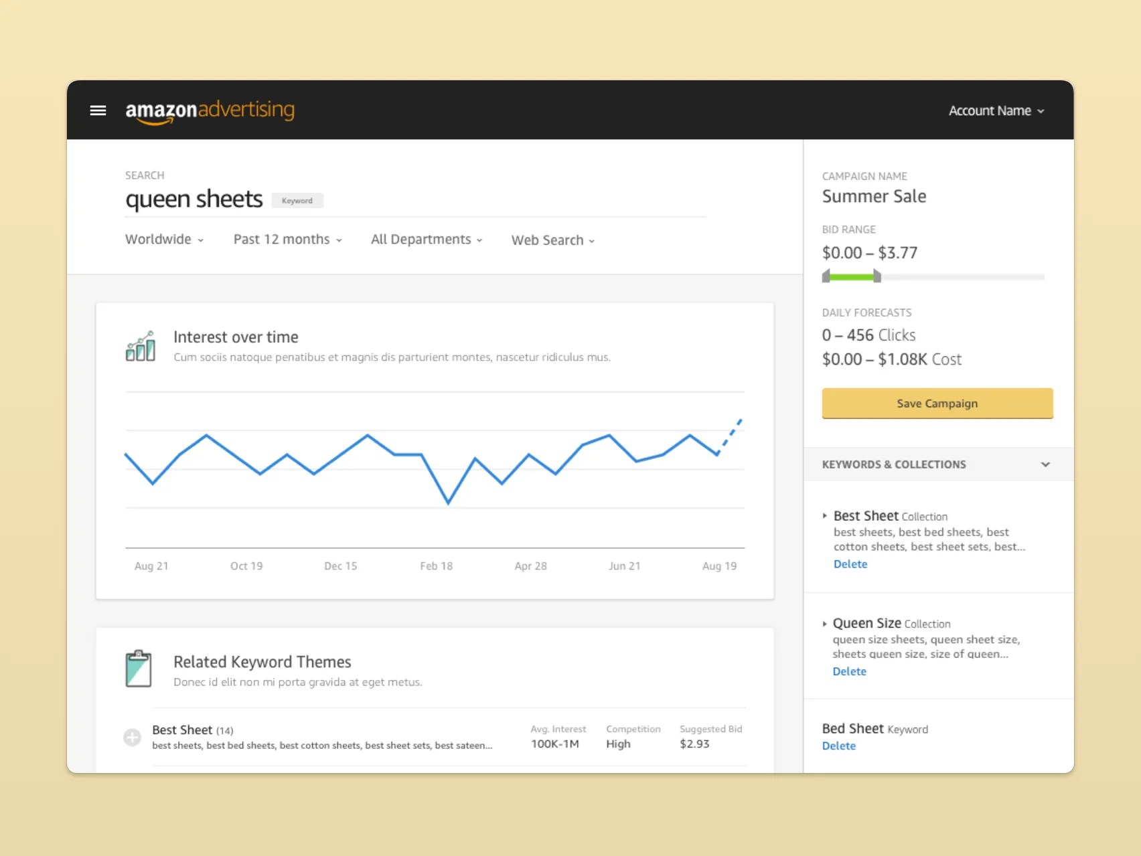Click the Interest over time chart icon
The image size is (1141, 856).
click(141, 346)
